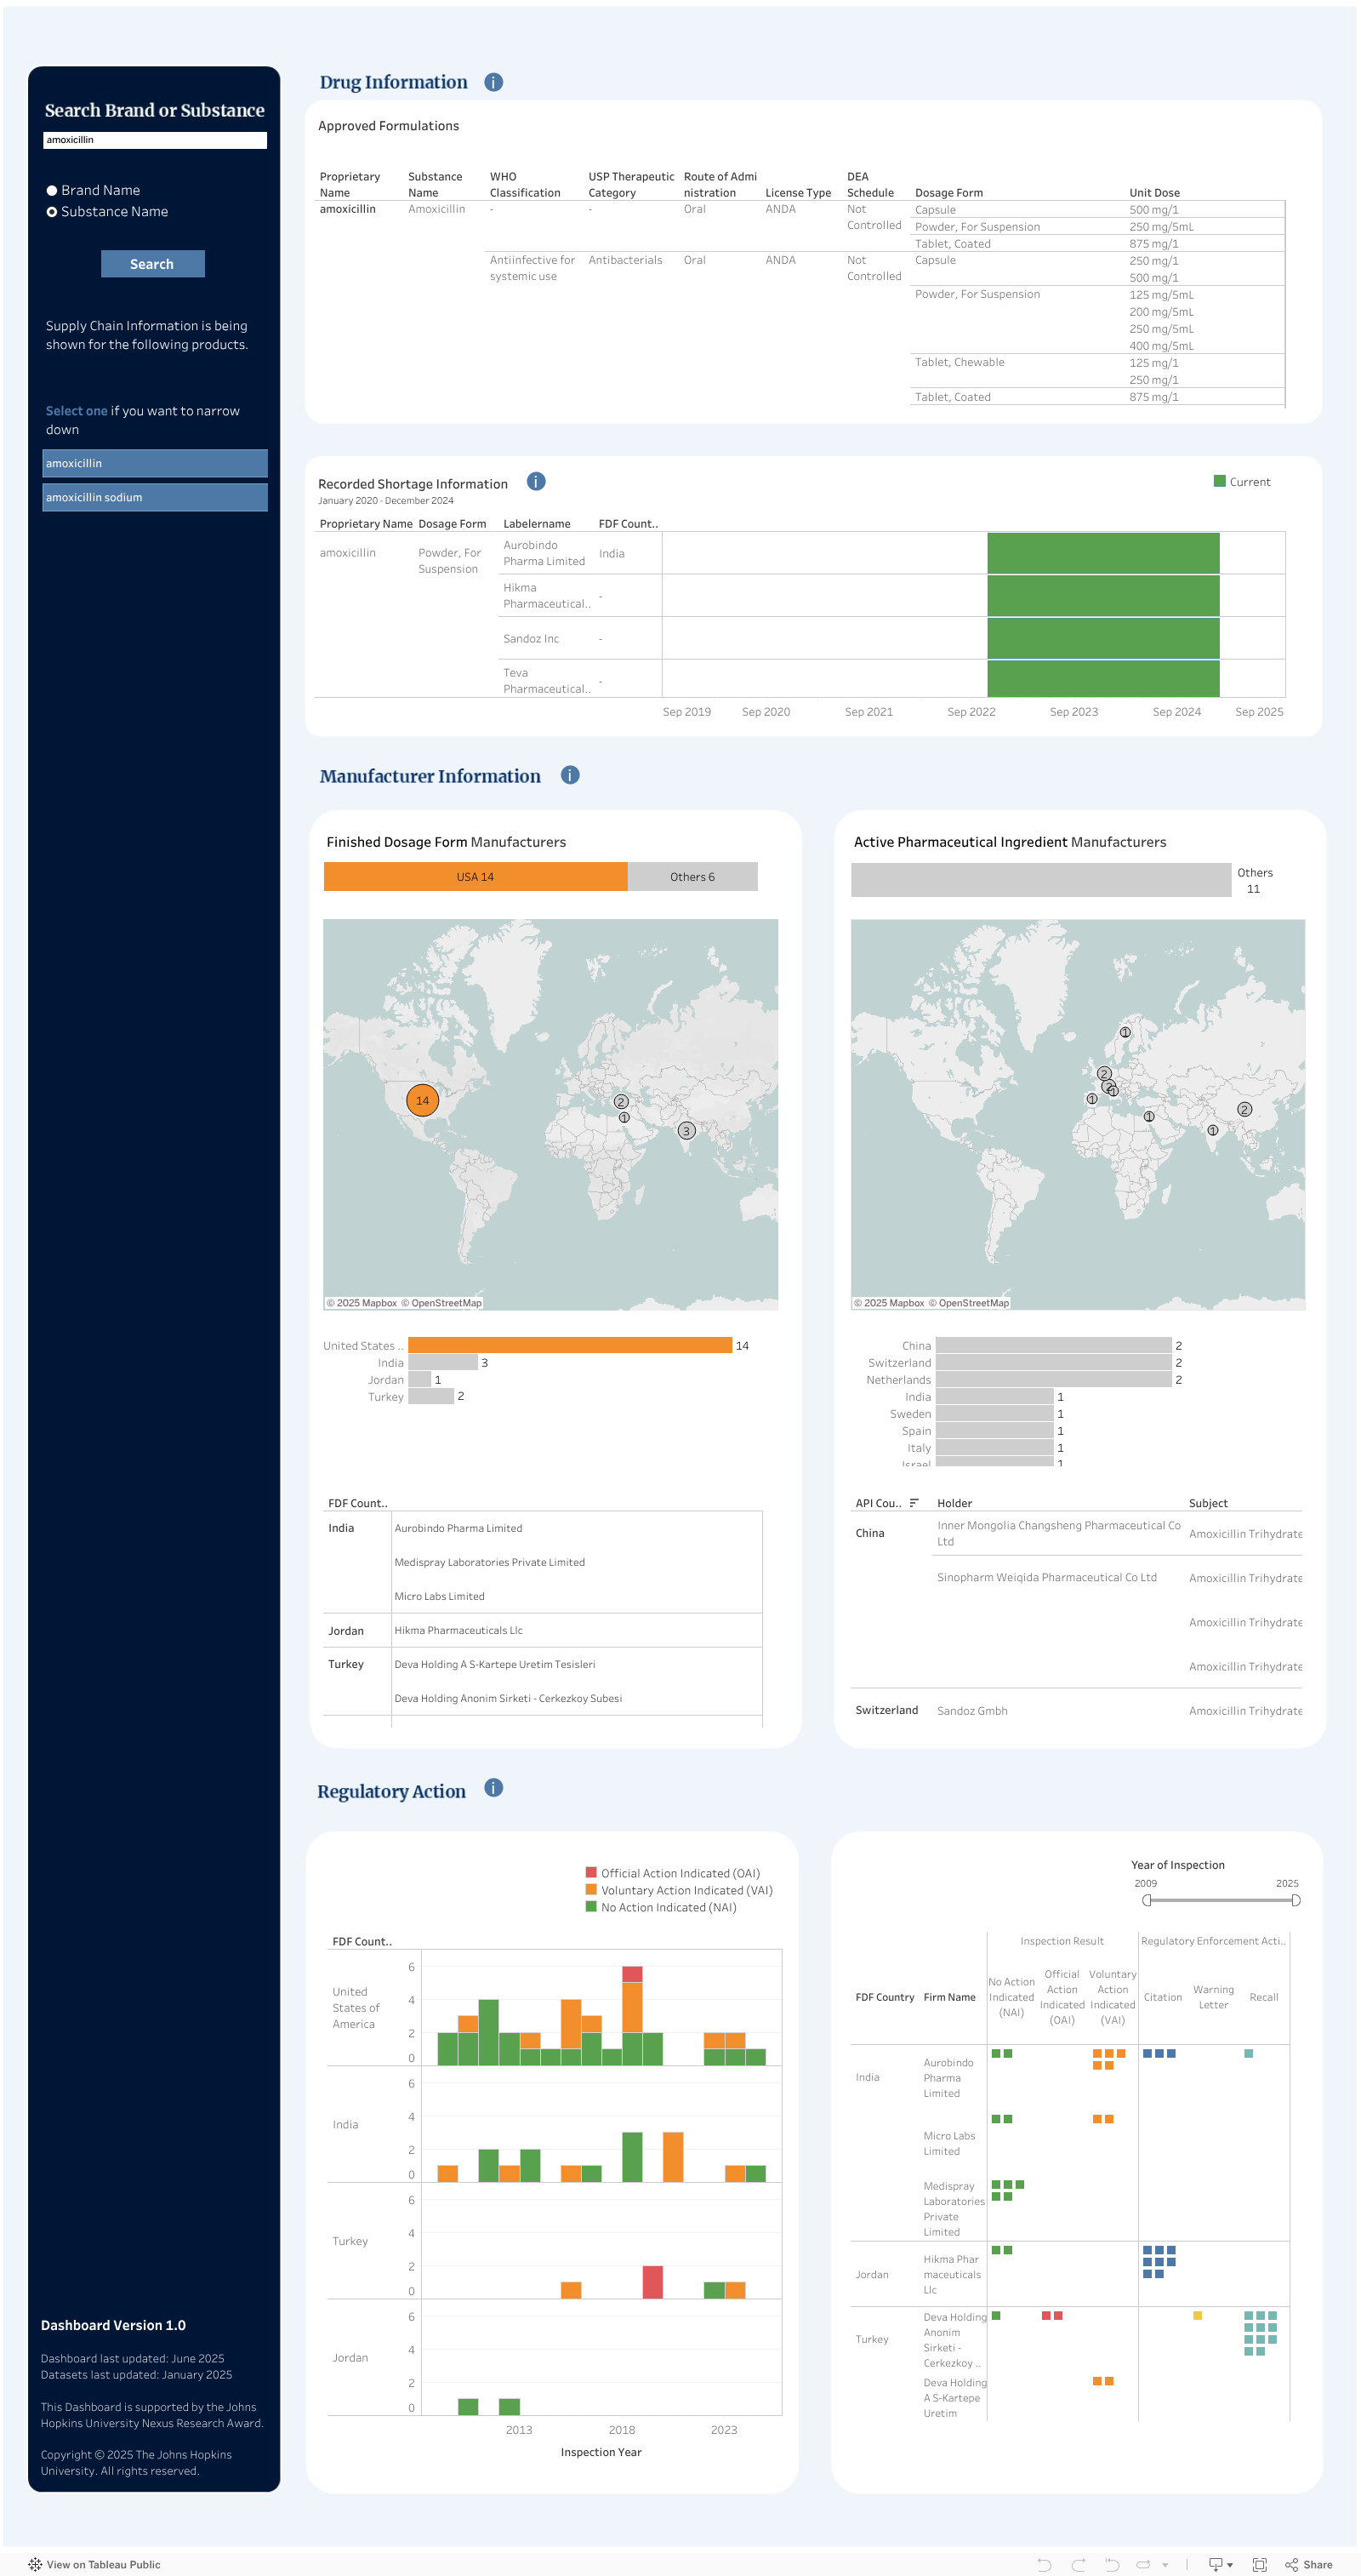
Task: Click the fullscreen icon in the Tableau toolbar
Action: pyautogui.click(x=1259, y=2564)
